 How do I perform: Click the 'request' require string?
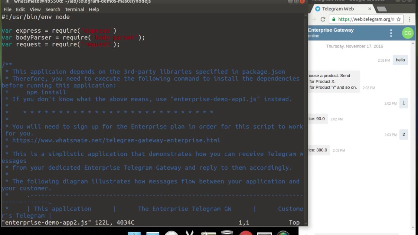pos(97,44)
